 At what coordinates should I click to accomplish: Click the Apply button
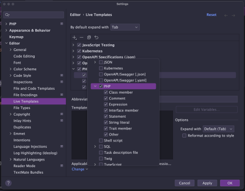point(207,183)
